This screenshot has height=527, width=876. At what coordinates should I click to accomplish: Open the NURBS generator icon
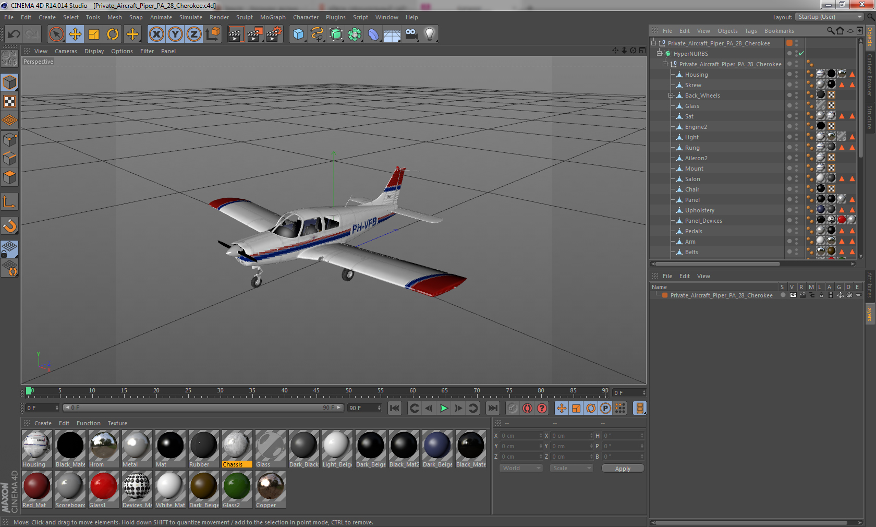click(x=336, y=34)
